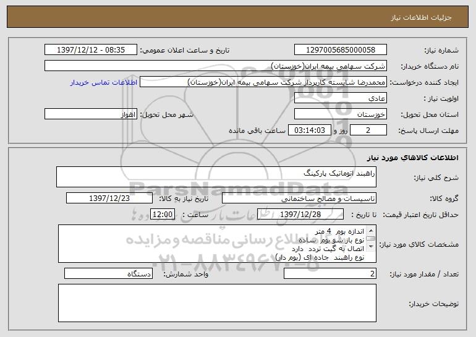Click the price validity date 1397/12/28
Viewport: 476px width, 337px height.
(x=300, y=215)
